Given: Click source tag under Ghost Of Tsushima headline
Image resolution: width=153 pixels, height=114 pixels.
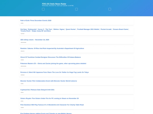Looking at the screenshot, I should click(22, 60).
